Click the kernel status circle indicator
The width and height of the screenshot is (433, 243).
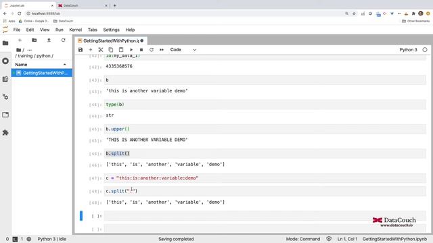click(x=425, y=50)
